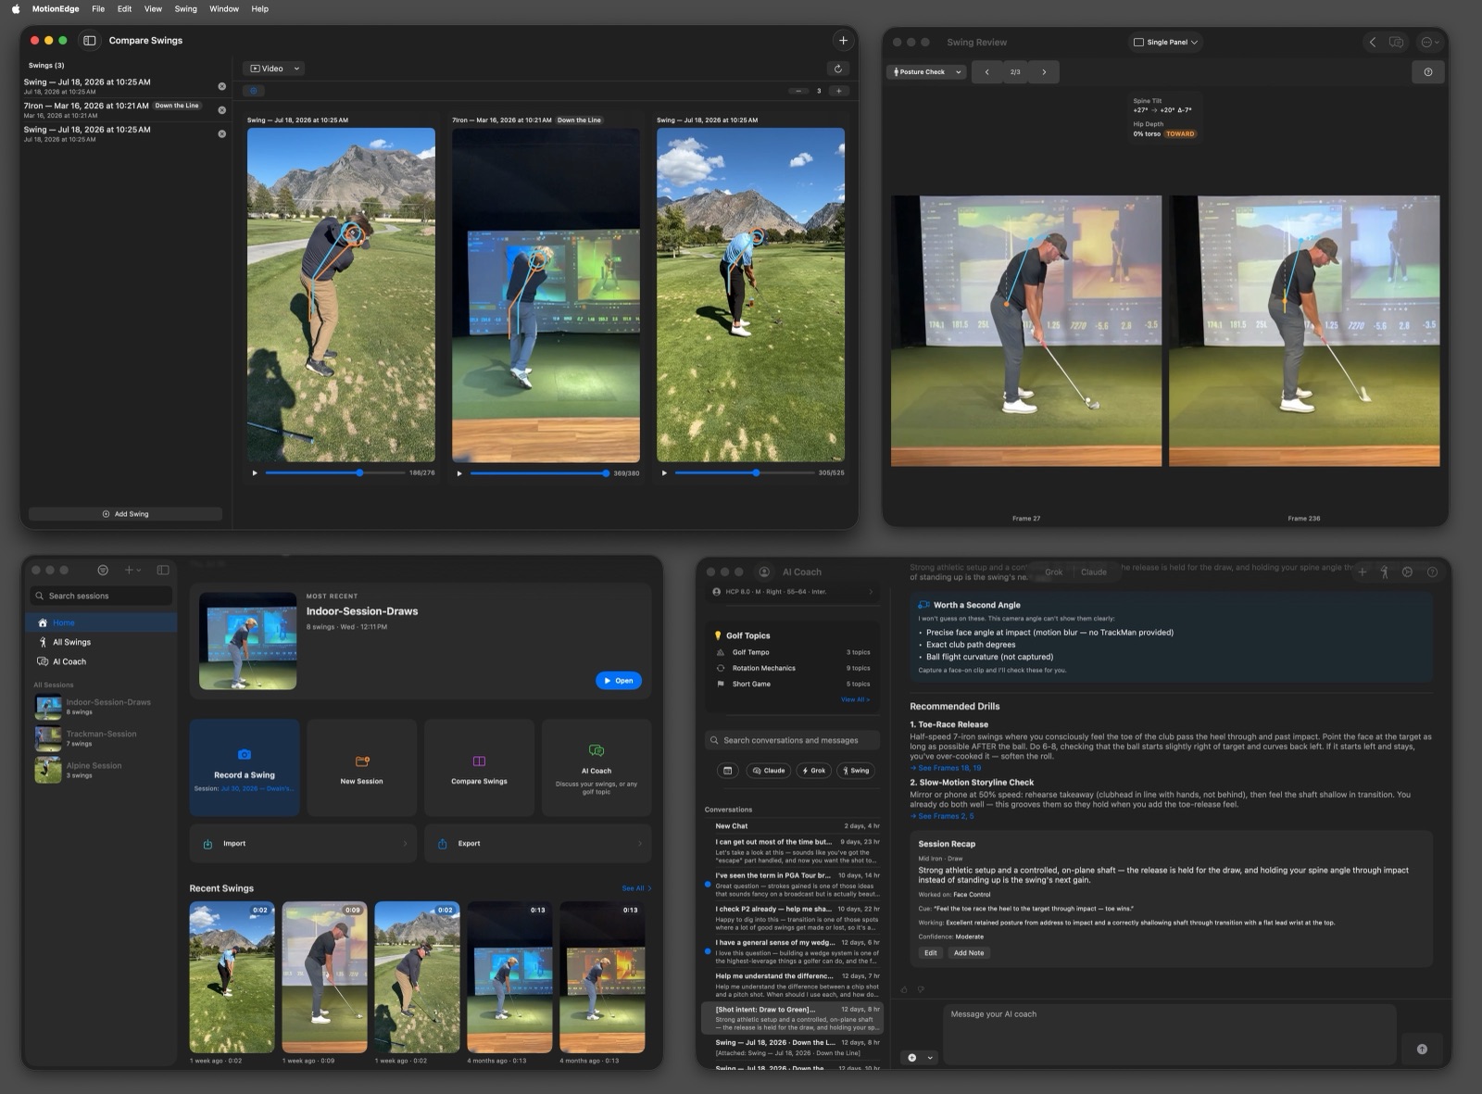This screenshot has height=1094, width=1482.
Task: Open the Swing menu in menu bar
Action: [x=185, y=9]
